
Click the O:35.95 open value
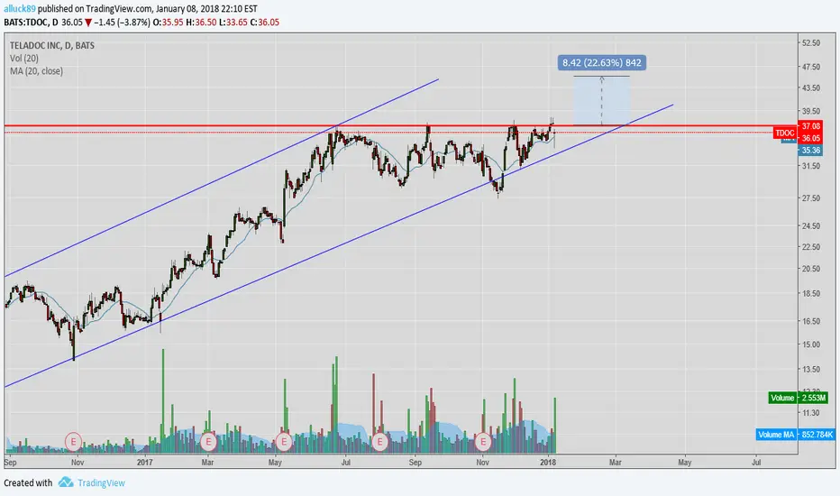(169, 23)
